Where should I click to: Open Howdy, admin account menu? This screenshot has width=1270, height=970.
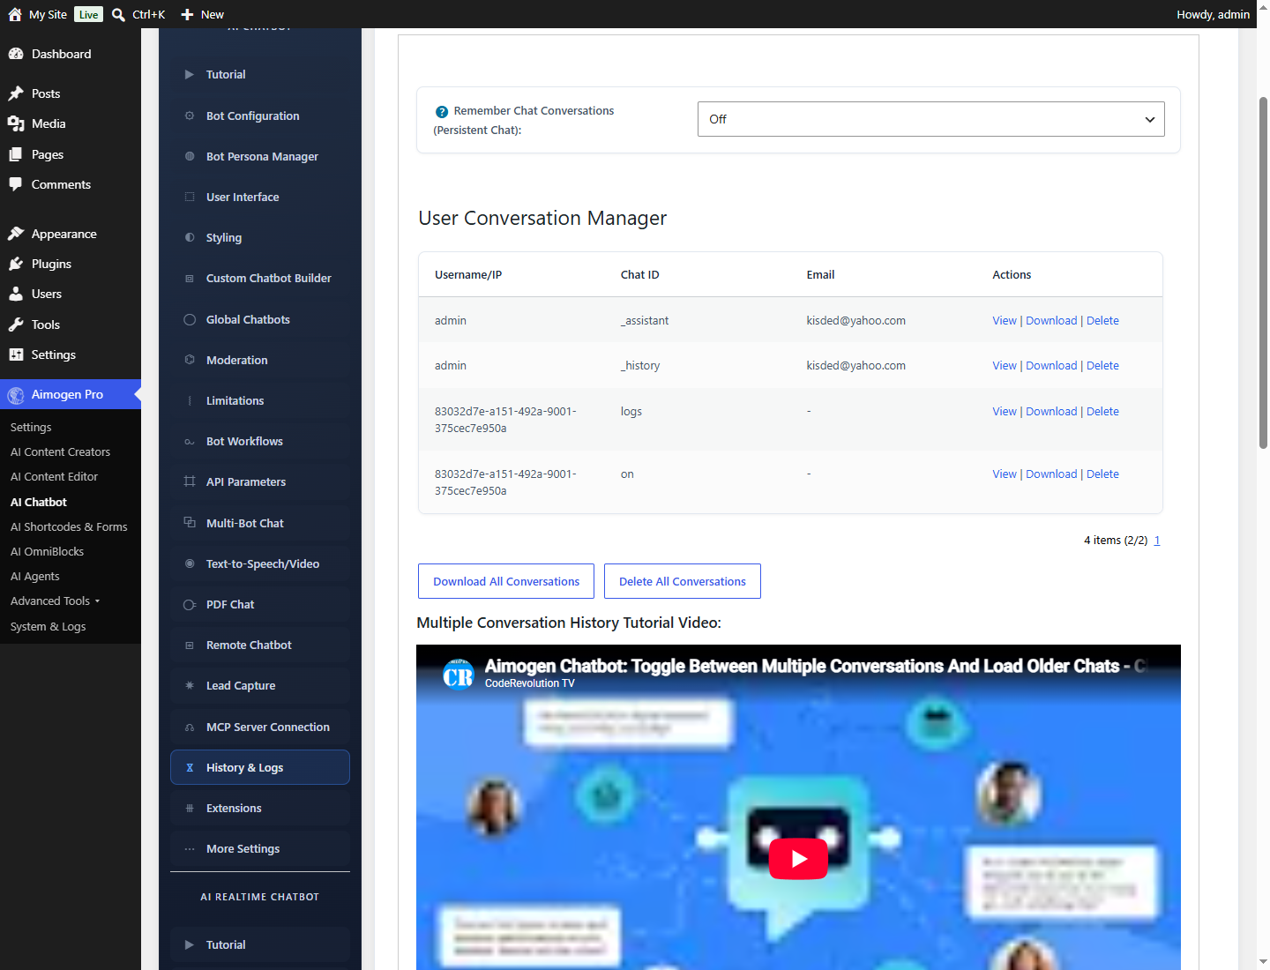point(1213,14)
